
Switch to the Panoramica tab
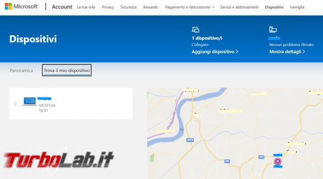[21, 71]
